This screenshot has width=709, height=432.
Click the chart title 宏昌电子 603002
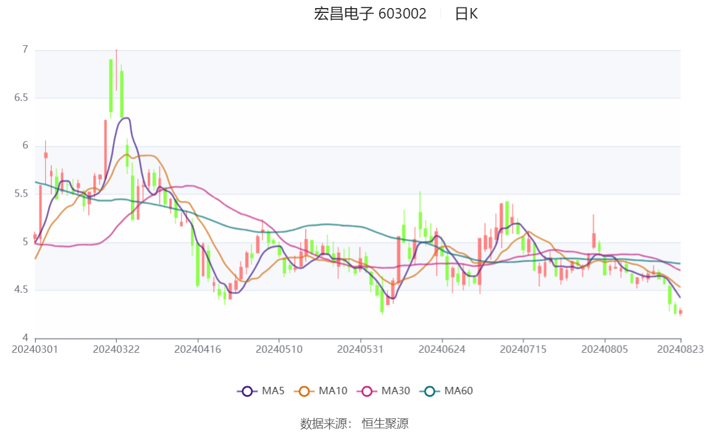click(x=370, y=14)
